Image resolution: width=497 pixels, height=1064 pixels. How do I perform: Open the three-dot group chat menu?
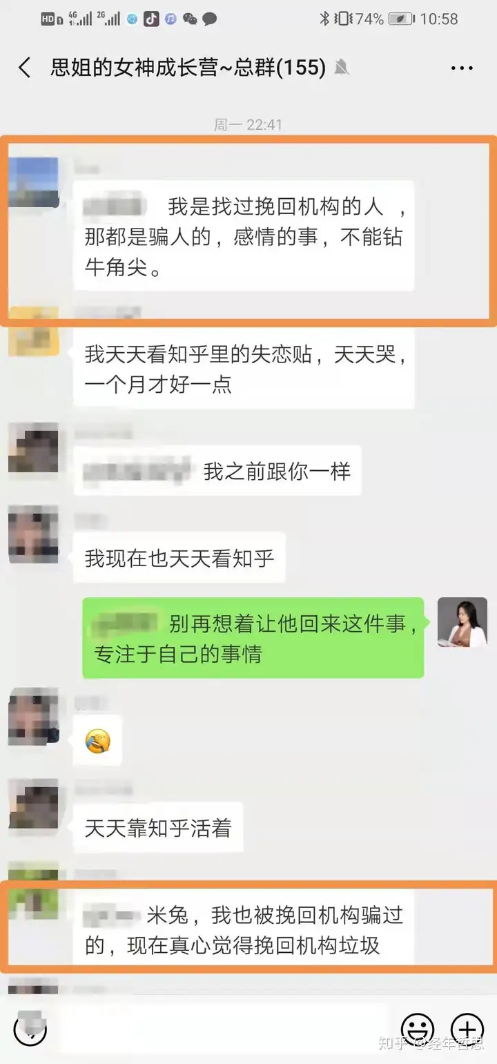(461, 68)
